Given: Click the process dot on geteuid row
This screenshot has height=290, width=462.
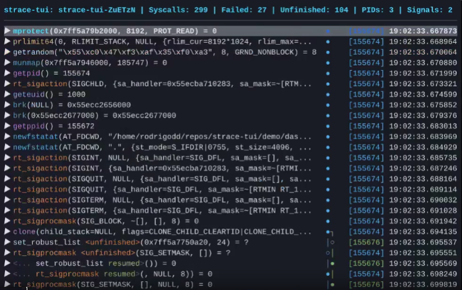Looking at the screenshot, I should 328,94.
